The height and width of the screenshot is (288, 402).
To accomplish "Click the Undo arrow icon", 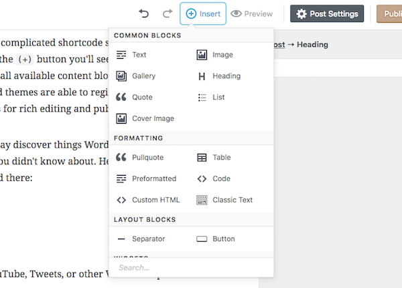I will coord(144,13).
